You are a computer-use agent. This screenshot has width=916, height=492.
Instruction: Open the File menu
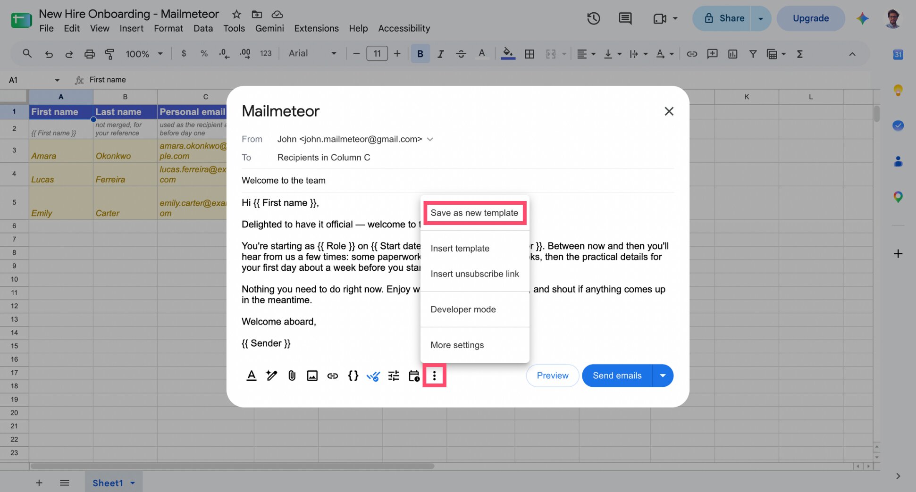[46, 28]
